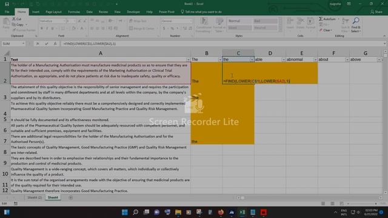Click the horizontal scrollbar thumb
Screen dimensions: 388x218
tap(242, 197)
